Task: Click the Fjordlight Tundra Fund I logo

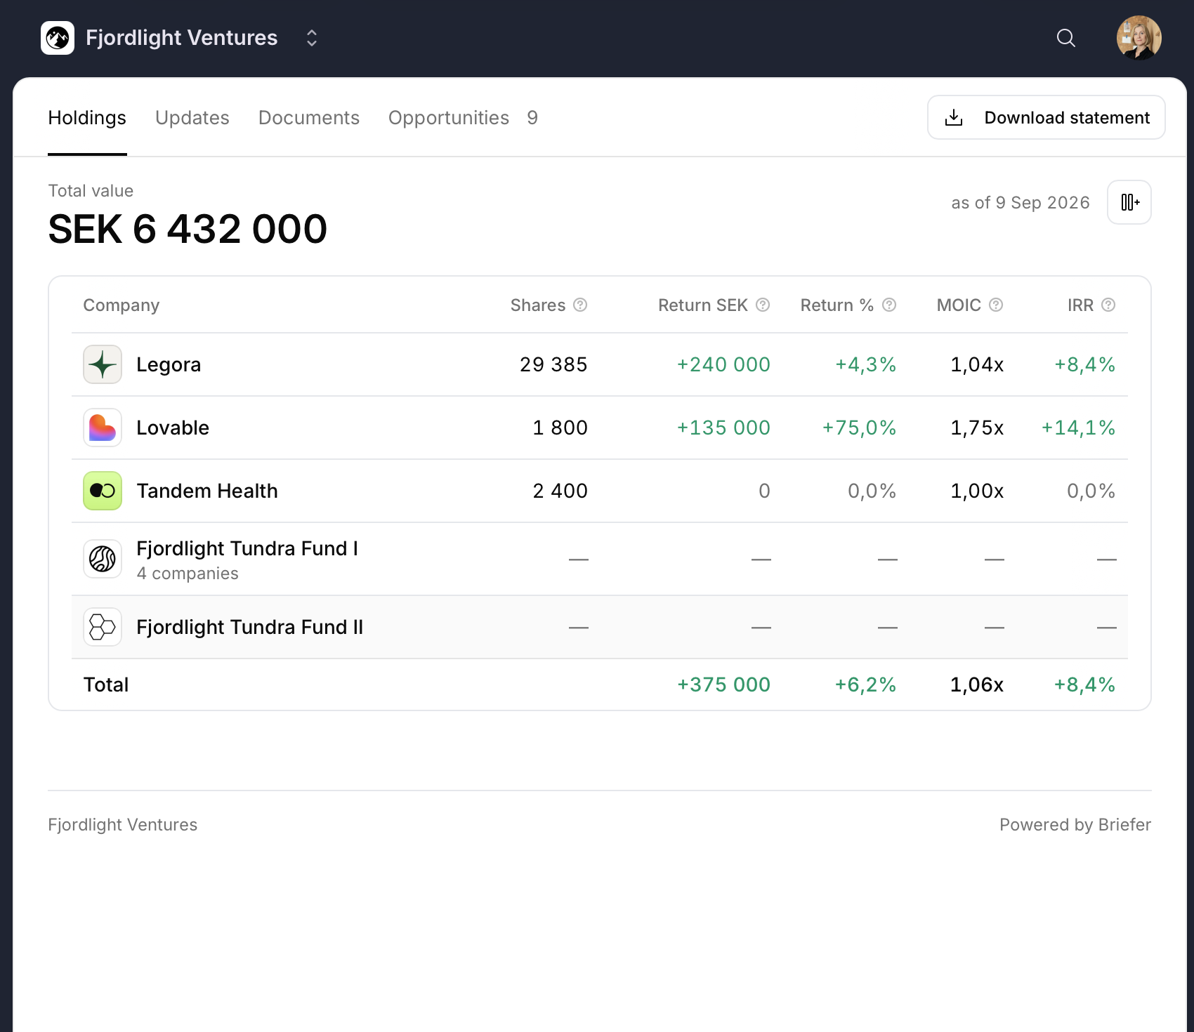Action: [103, 559]
